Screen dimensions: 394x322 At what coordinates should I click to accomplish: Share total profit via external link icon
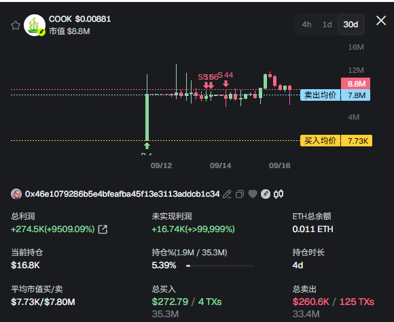tap(103, 229)
